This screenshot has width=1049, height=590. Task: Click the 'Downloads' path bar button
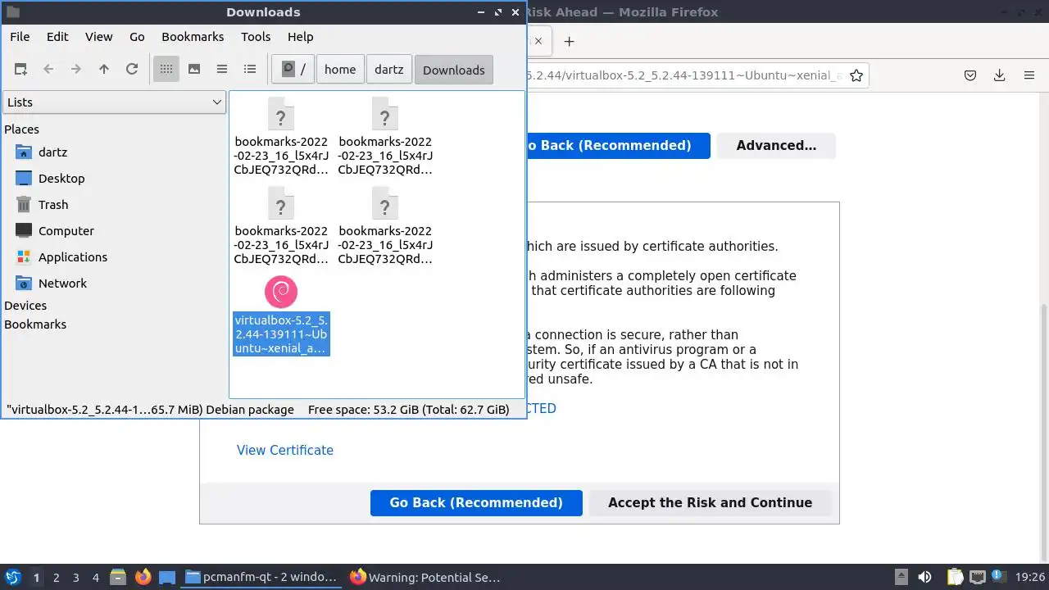(x=454, y=70)
